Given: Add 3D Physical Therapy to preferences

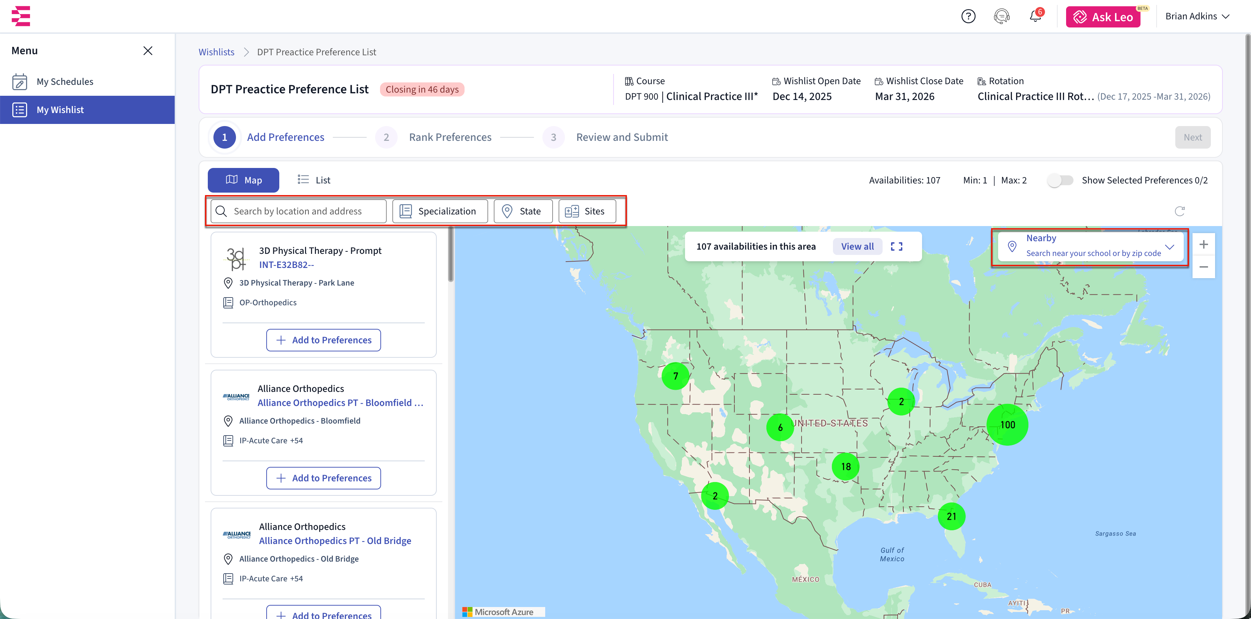Looking at the screenshot, I should click(x=323, y=340).
